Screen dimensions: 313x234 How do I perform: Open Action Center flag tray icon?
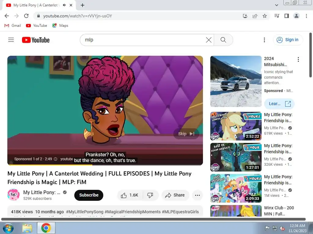[x=267, y=228]
